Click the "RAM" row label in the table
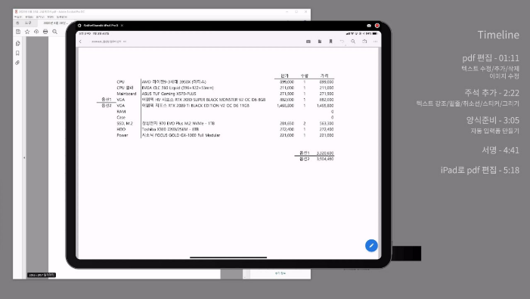530x299 pixels. [121, 111]
